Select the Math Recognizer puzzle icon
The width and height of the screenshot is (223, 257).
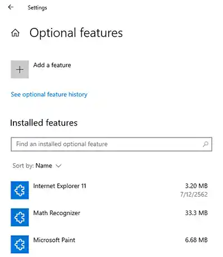[x=20, y=217]
